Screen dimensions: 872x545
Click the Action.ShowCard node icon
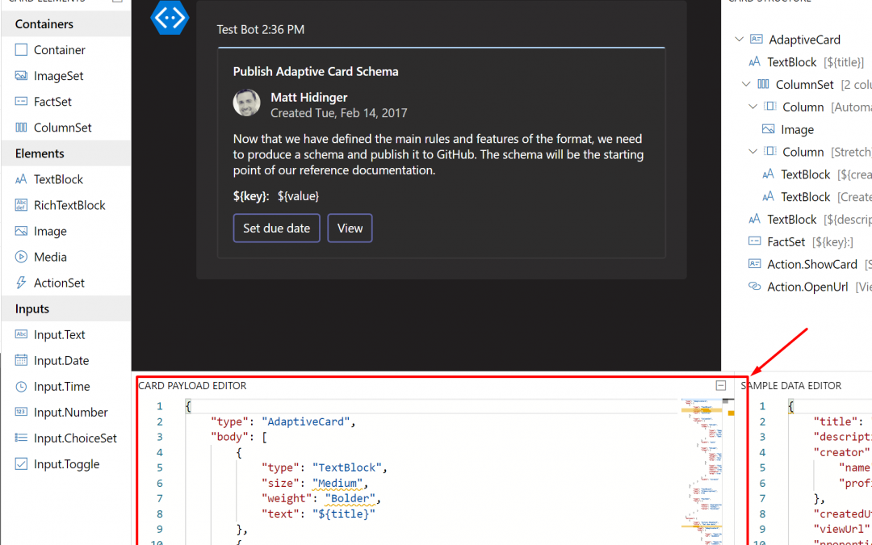[754, 263]
